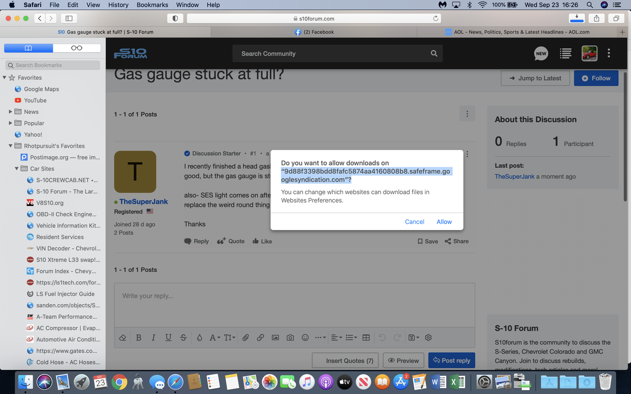The width and height of the screenshot is (631, 394).
Task: Click Safari's forward arrow button
Action: pyautogui.click(x=51, y=18)
